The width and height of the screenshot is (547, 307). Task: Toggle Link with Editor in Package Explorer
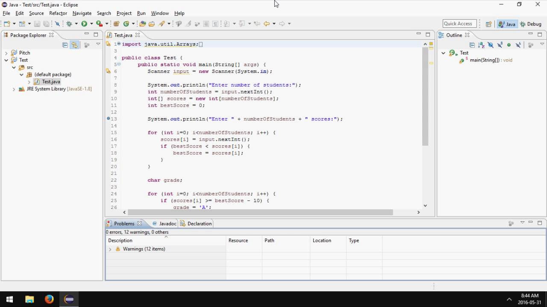click(75, 45)
